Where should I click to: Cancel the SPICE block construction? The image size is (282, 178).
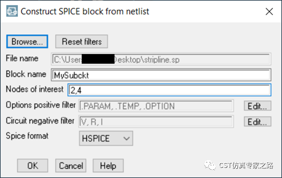[71, 166]
